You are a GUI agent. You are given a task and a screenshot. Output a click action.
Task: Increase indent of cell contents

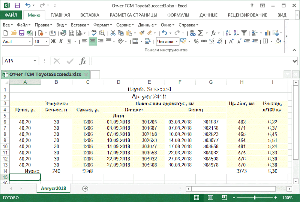[x=255, y=41]
